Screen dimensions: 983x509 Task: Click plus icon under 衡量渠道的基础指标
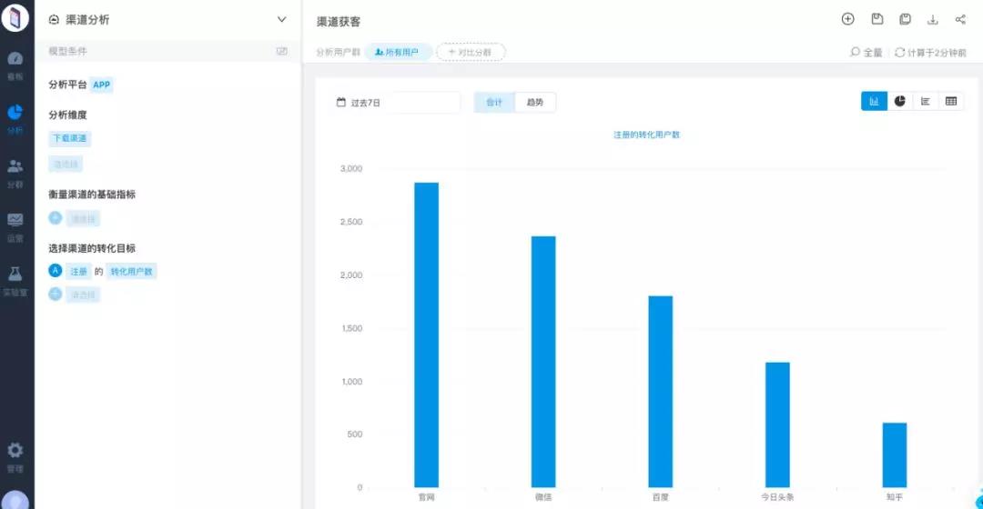56,218
